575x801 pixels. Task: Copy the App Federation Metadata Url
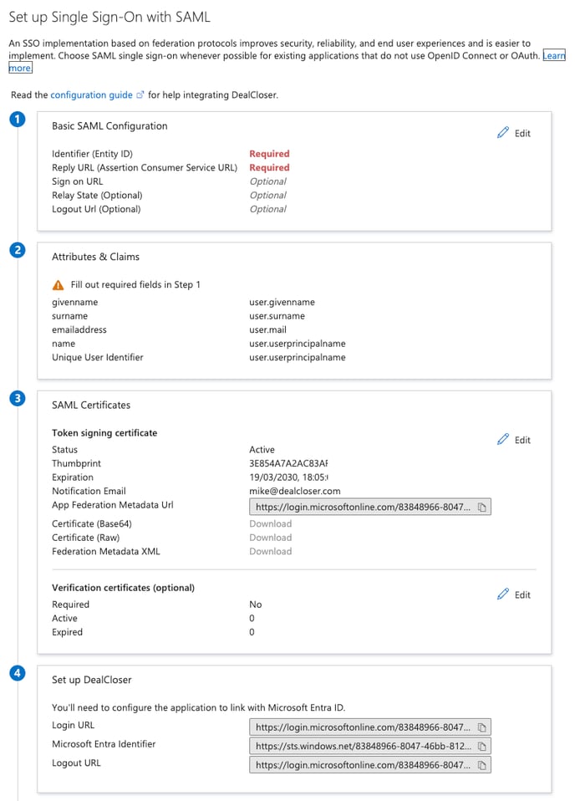482,506
